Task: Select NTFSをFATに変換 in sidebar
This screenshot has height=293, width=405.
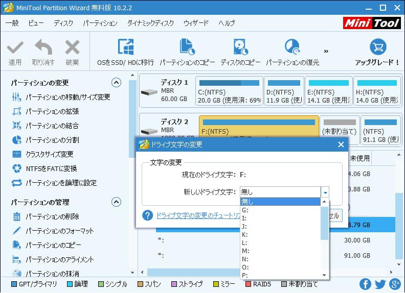Action: 44,168
